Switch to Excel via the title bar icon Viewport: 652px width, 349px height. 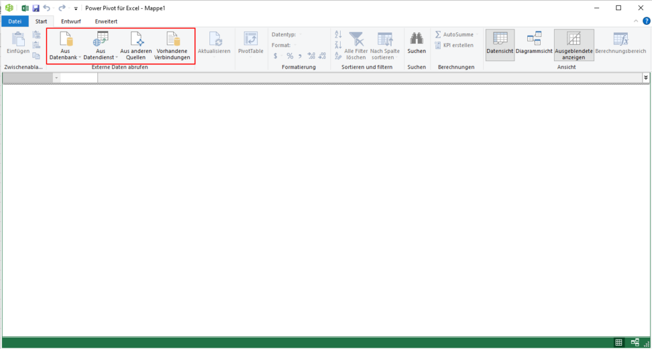(25, 8)
